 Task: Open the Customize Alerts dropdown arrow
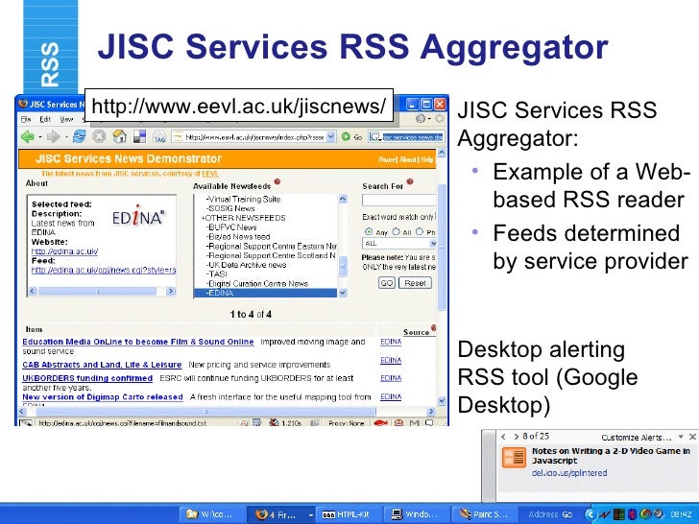(x=681, y=437)
